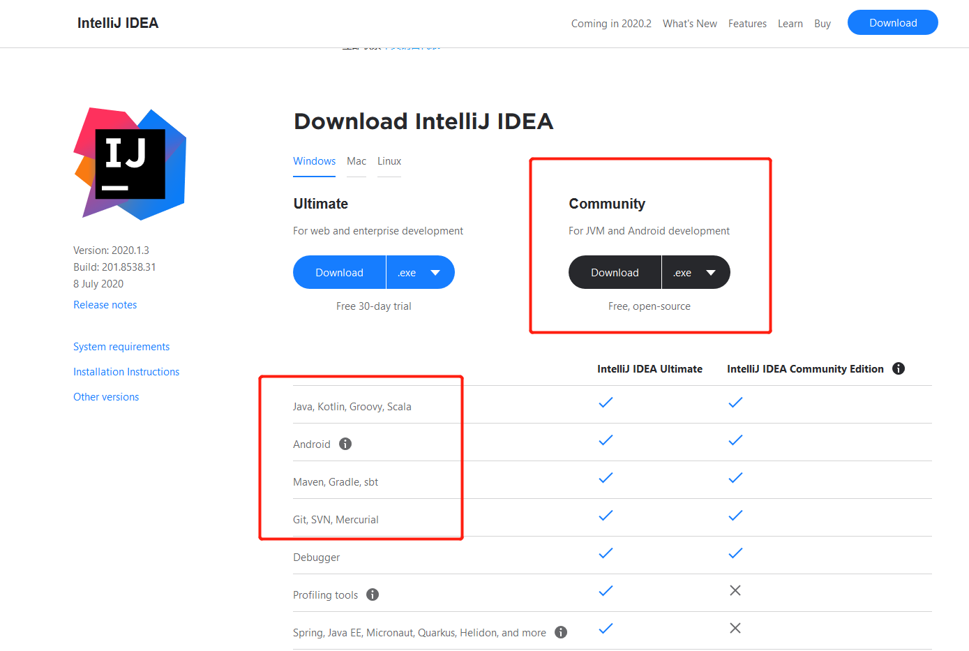969x651 pixels.
Task: Click 'IntelliJ IDEA Ultimate' column header
Action: [649, 369]
